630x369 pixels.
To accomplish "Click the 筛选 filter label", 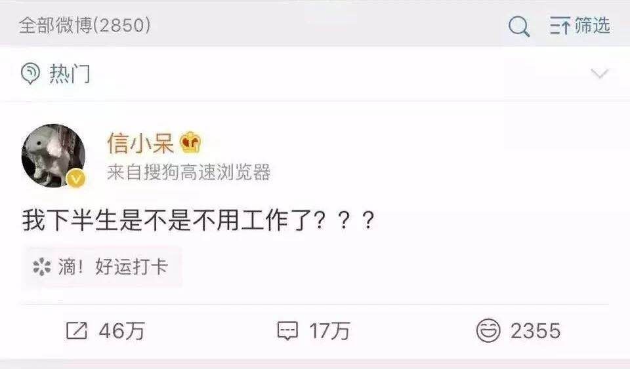I will 593,26.
